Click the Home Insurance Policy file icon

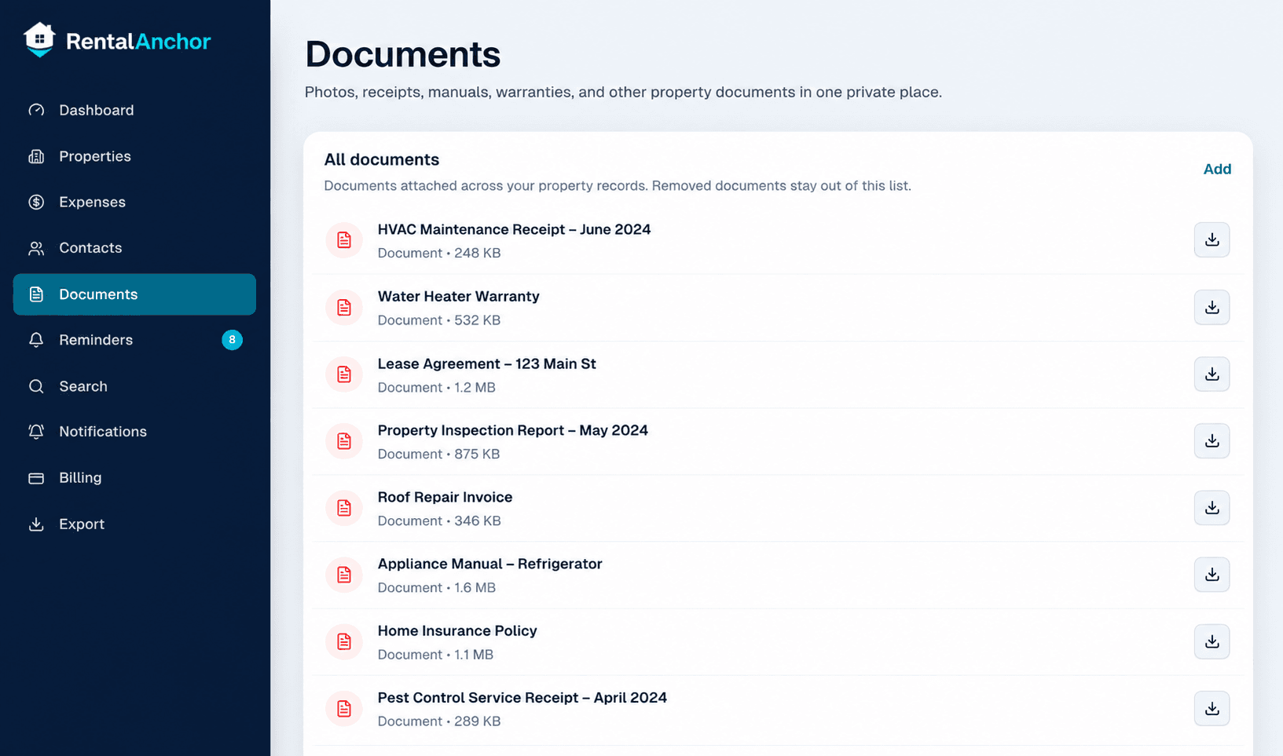(x=344, y=641)
